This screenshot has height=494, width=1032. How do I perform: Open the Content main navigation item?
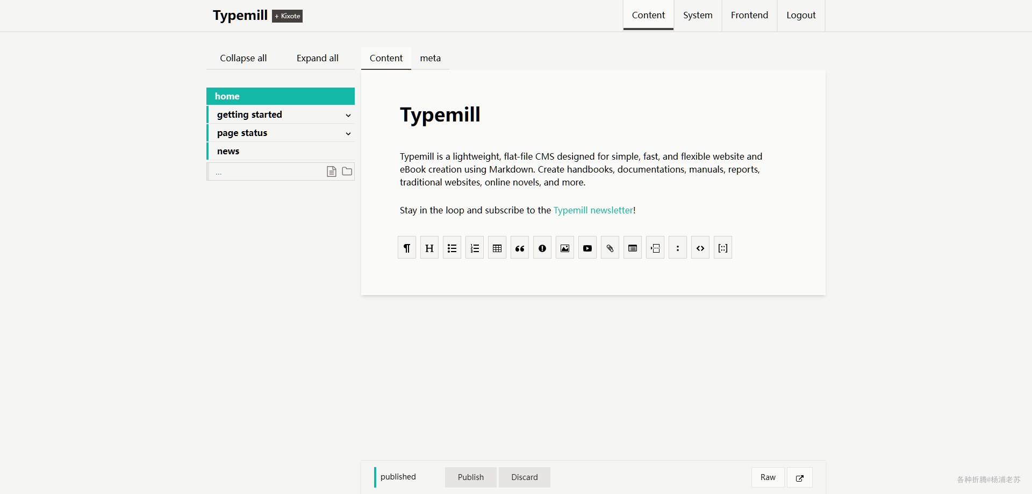[x=648, y=15]
